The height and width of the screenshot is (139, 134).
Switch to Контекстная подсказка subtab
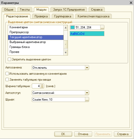(93, 16)
